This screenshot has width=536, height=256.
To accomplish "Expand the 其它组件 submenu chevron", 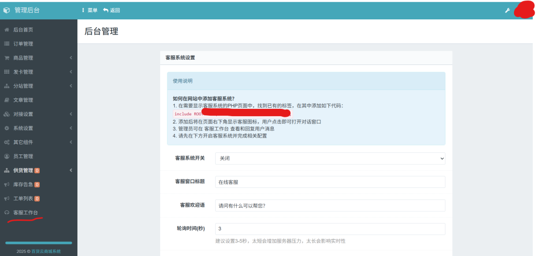I will coord(71,142).
